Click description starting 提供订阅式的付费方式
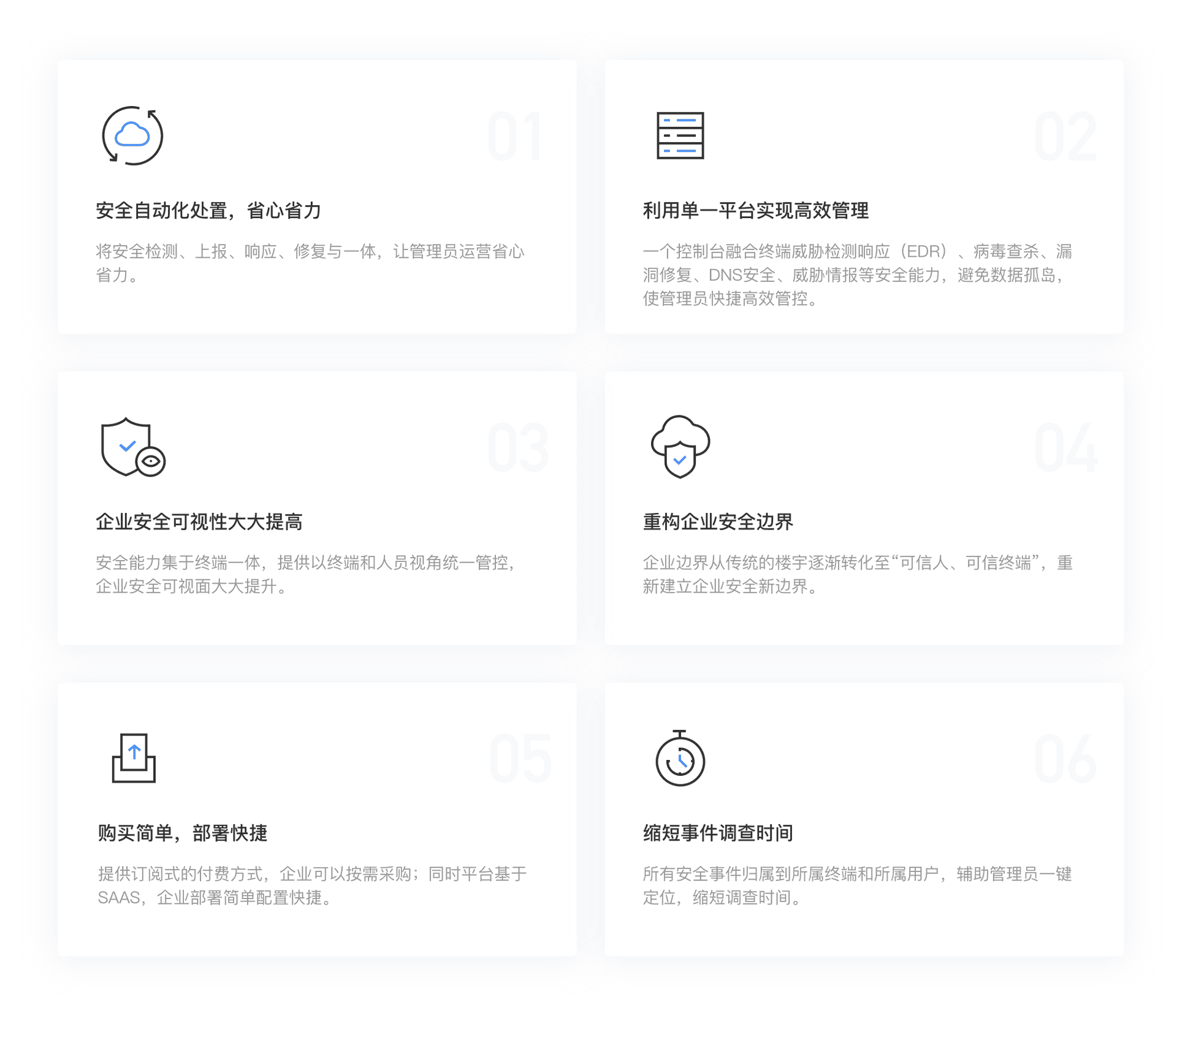This screenshot has height=1040, width=1177. [x=312, y=886]
